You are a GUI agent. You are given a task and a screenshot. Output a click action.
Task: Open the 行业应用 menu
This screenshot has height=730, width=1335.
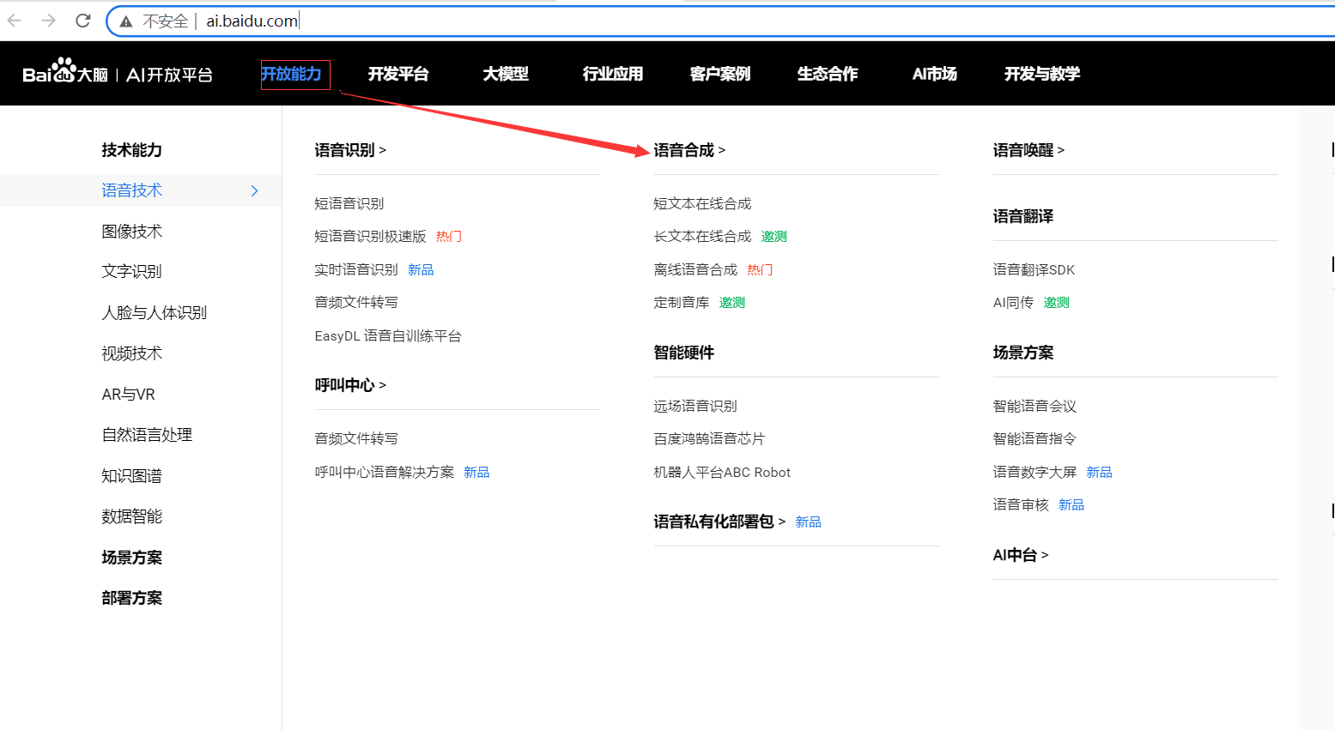click(613, 75)
